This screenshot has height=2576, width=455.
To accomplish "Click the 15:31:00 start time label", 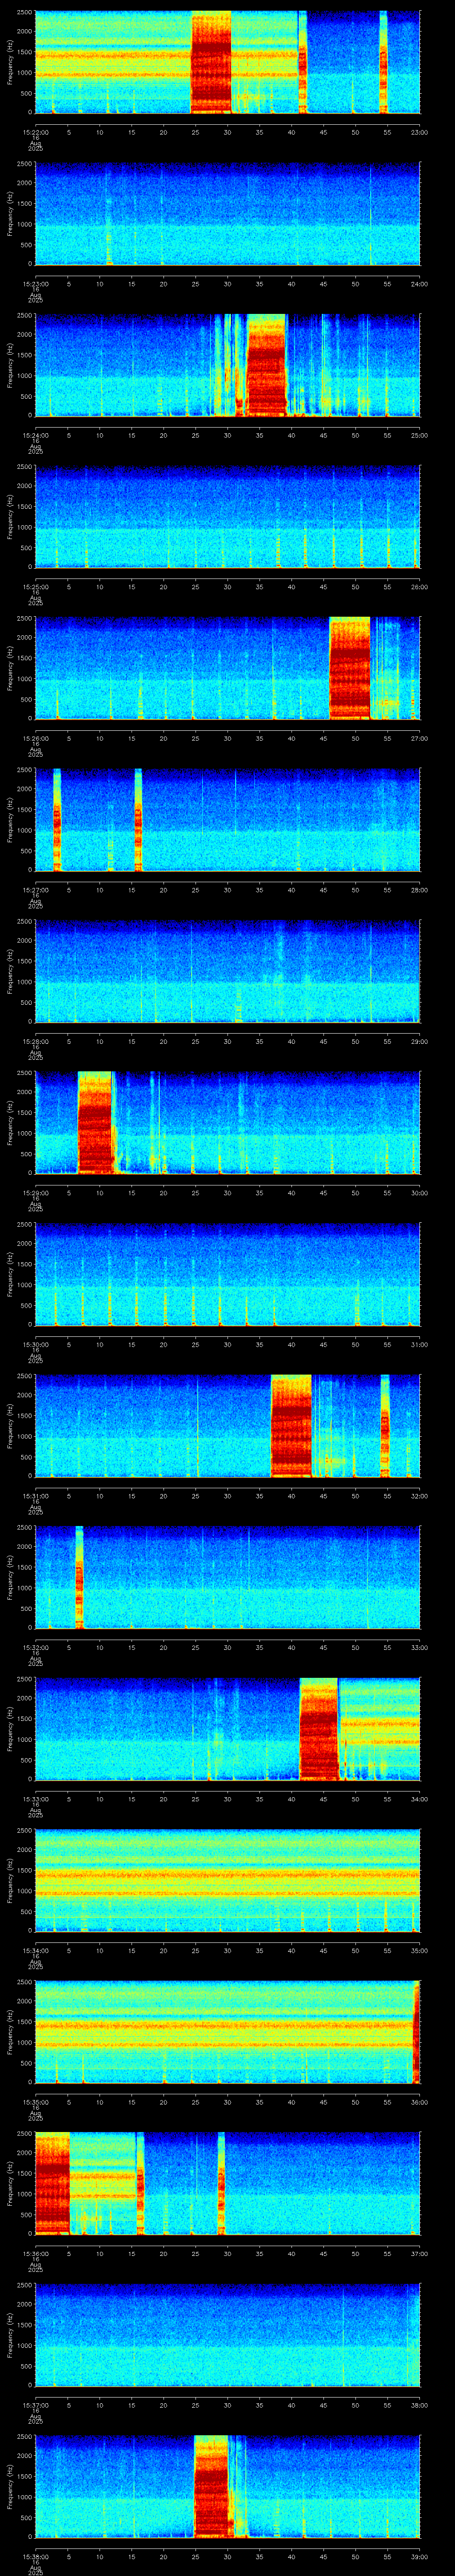I will (x=35, y=1495).
